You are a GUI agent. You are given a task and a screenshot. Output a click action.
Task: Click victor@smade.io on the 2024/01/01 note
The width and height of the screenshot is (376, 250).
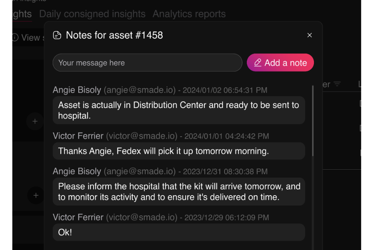(141, 136)
